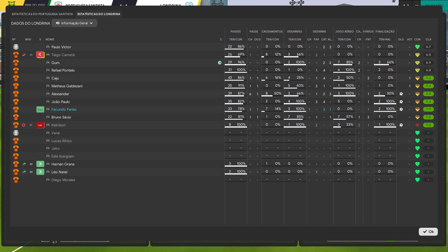Sort by the CLA rating column
Screen dimensions: 448x252
428,39
